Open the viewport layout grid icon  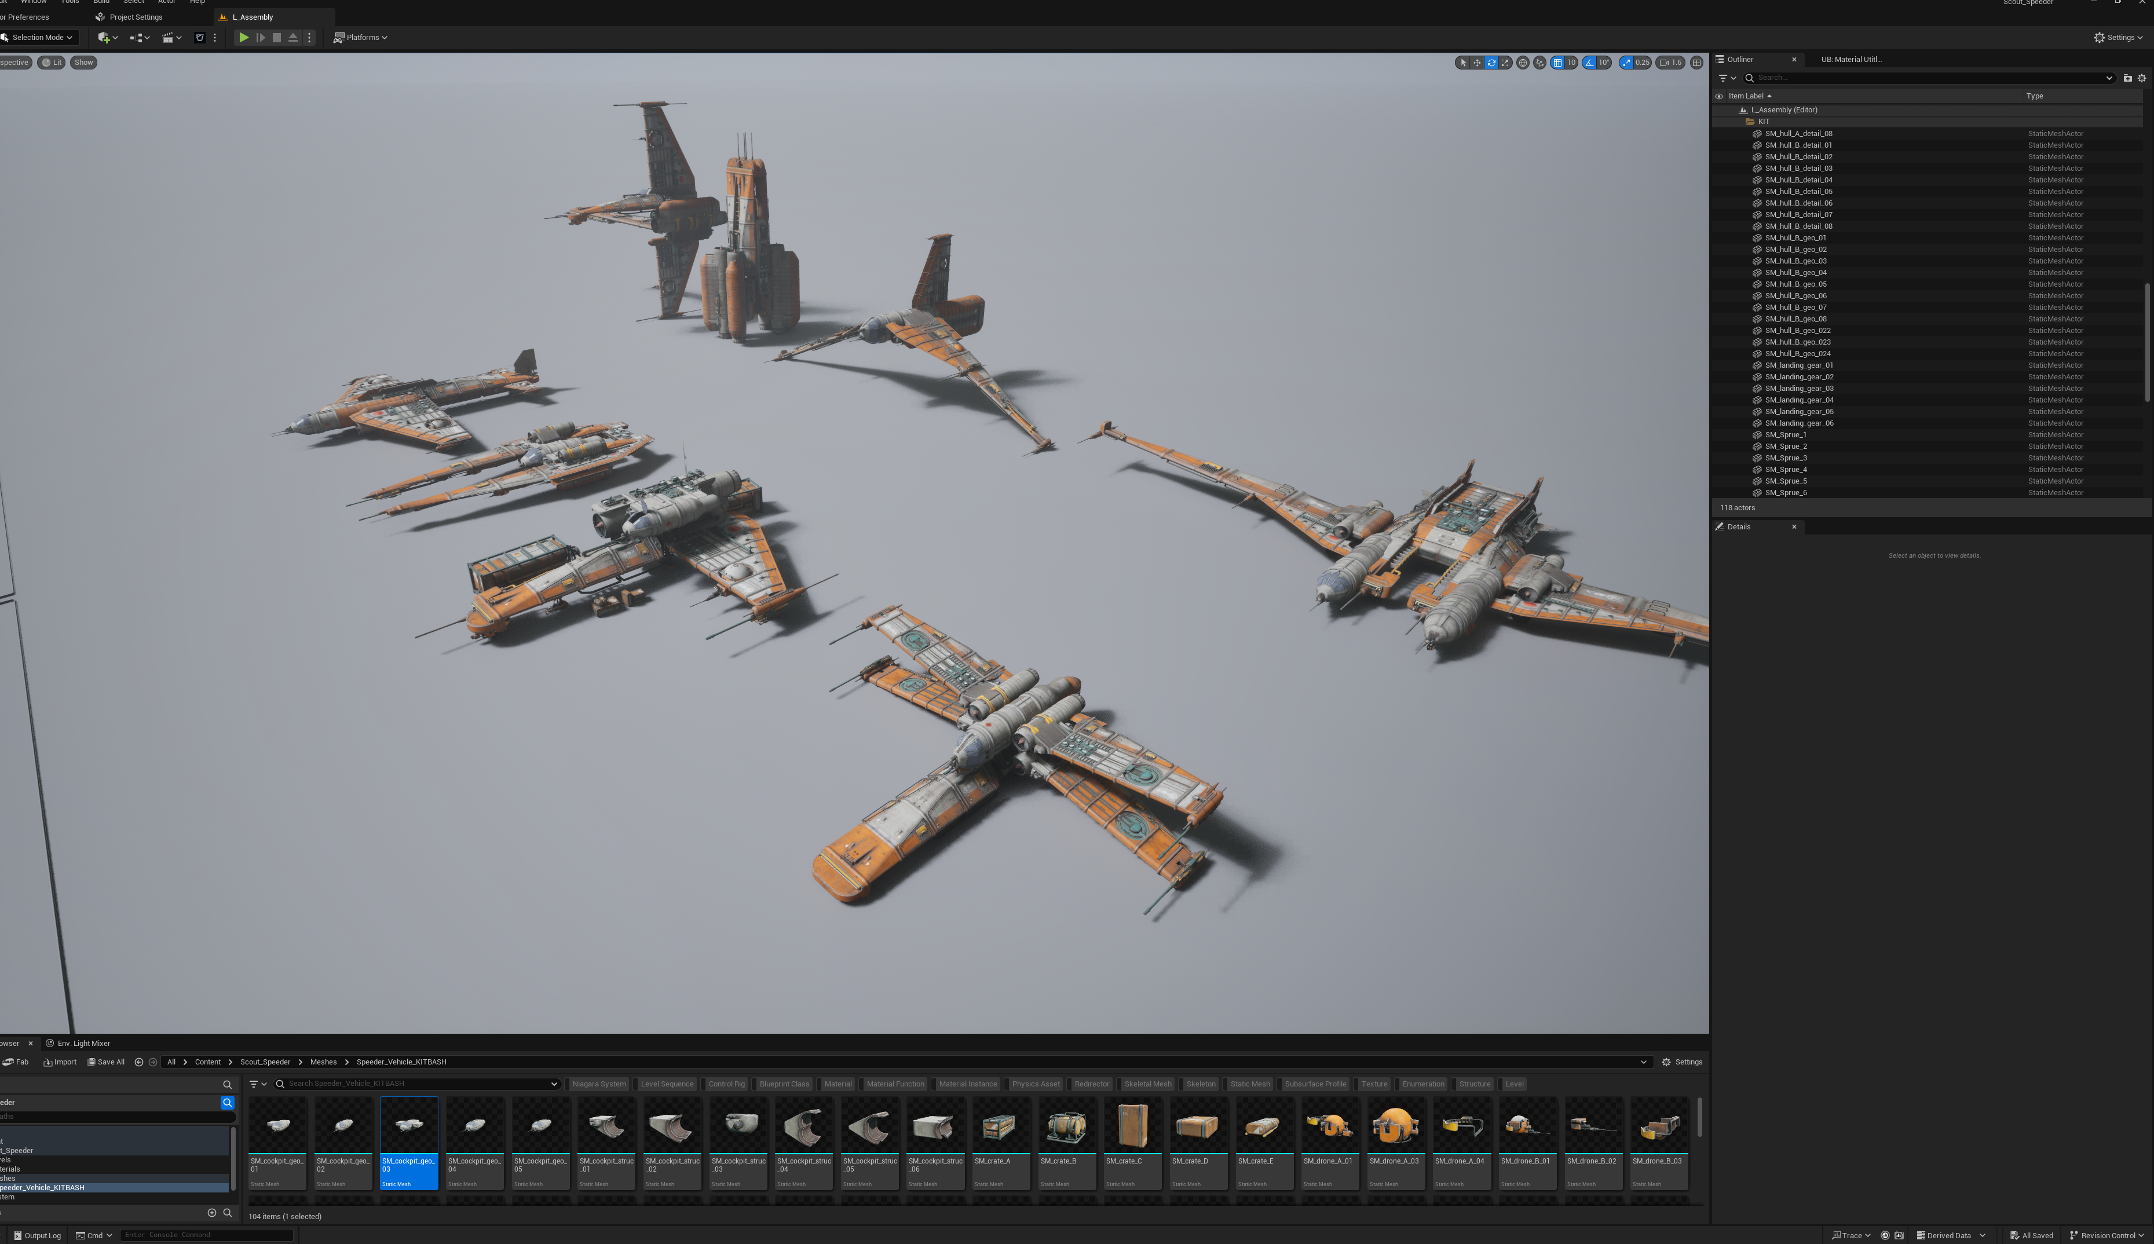[x=1697, y=63]
